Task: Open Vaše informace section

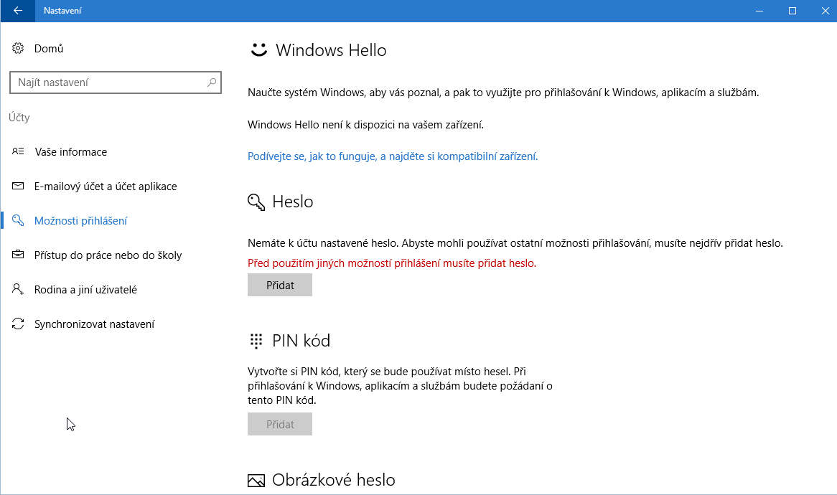Action: [71, 152]
